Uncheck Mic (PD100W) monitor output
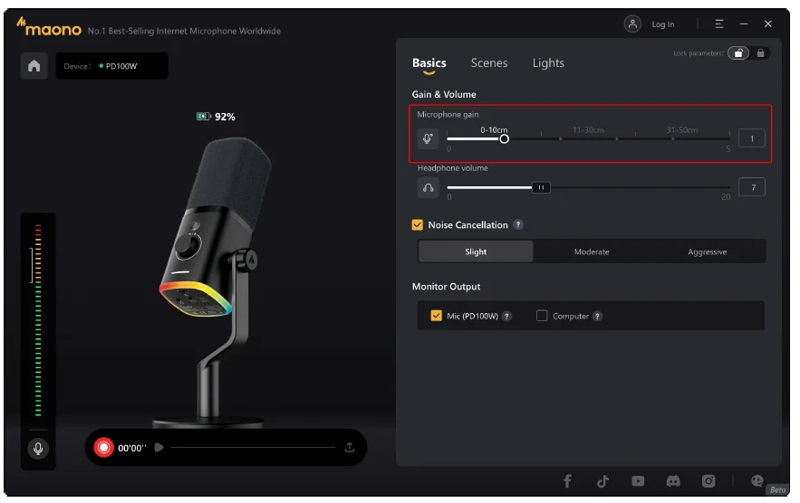This screenshot has height=503, width=800. pos(436,316)
